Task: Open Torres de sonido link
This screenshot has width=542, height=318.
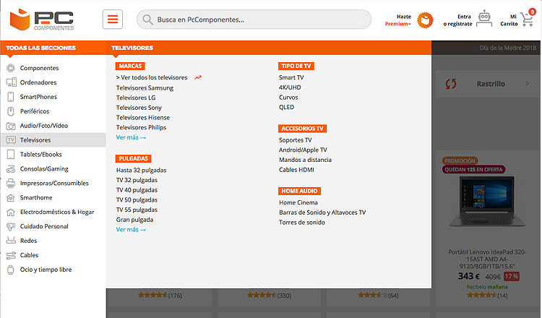Action: (x=302, y=223)
